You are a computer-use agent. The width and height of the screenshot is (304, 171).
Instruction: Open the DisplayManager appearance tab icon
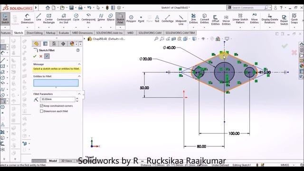pos(72,44)
